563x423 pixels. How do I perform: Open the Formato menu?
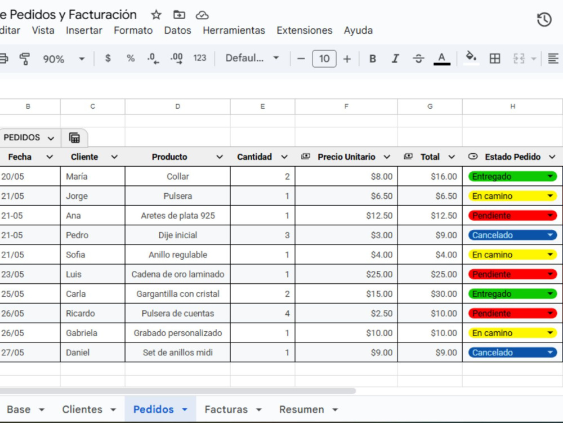point(133,30)
